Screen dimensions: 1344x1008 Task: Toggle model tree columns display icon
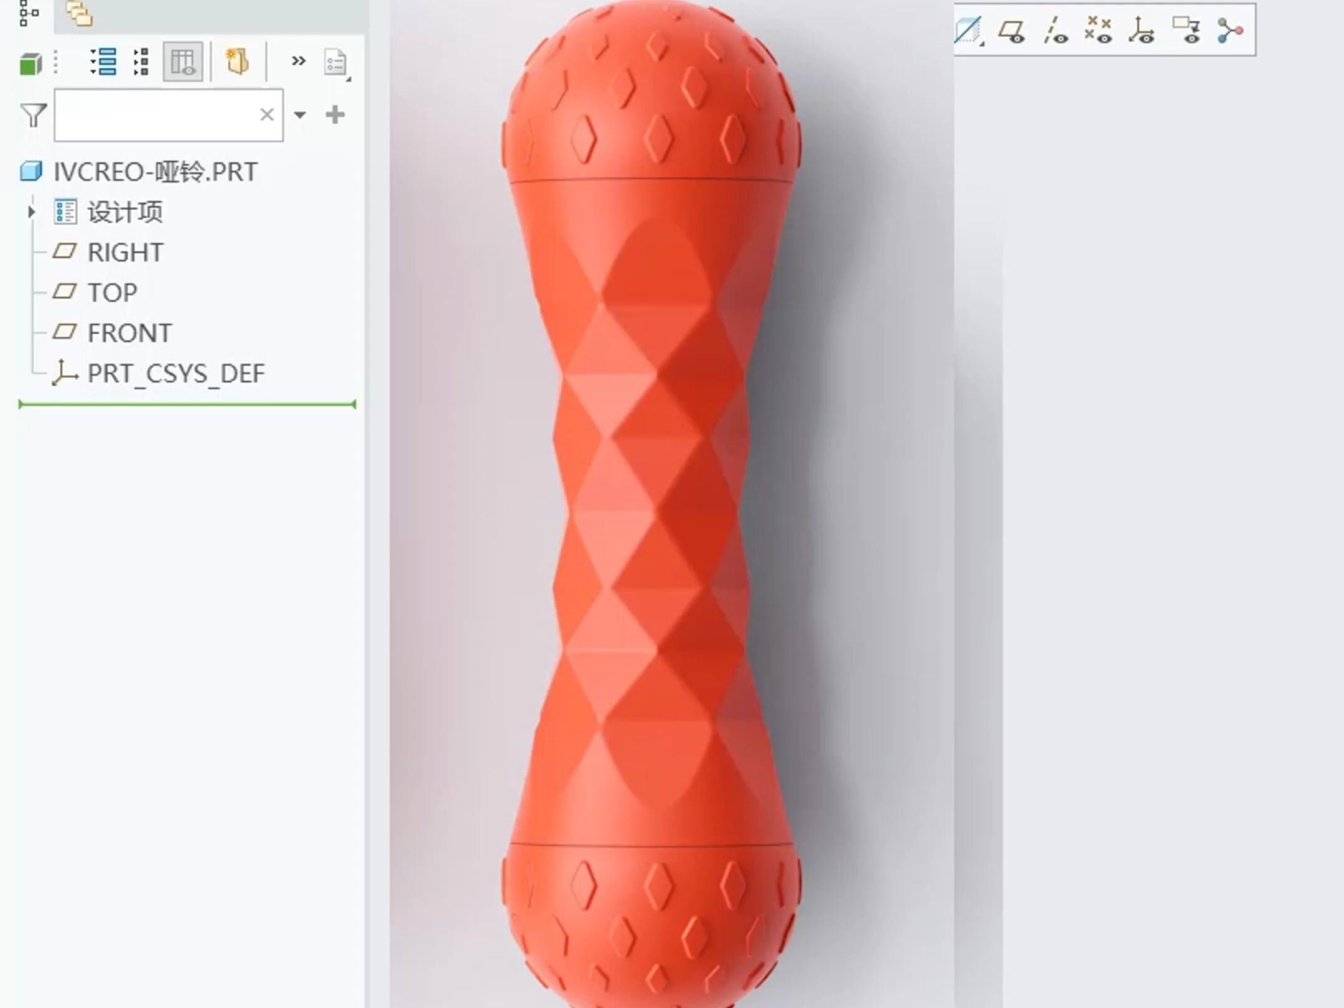(183, 62)
